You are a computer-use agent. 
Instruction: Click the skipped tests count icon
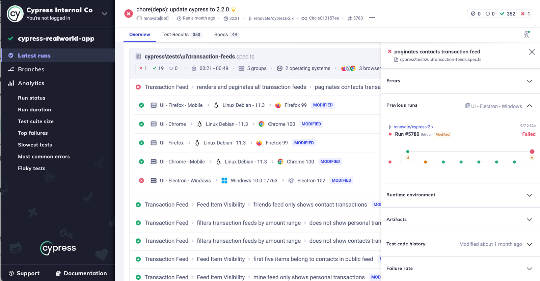click(x=473, y=14)
